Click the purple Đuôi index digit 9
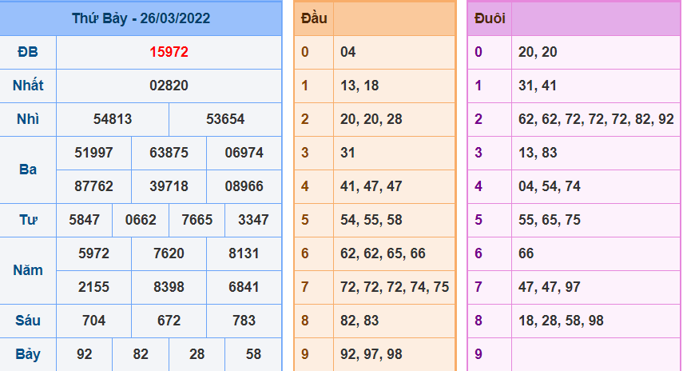This screenshot has width=683, height=371. pos(478,354)
